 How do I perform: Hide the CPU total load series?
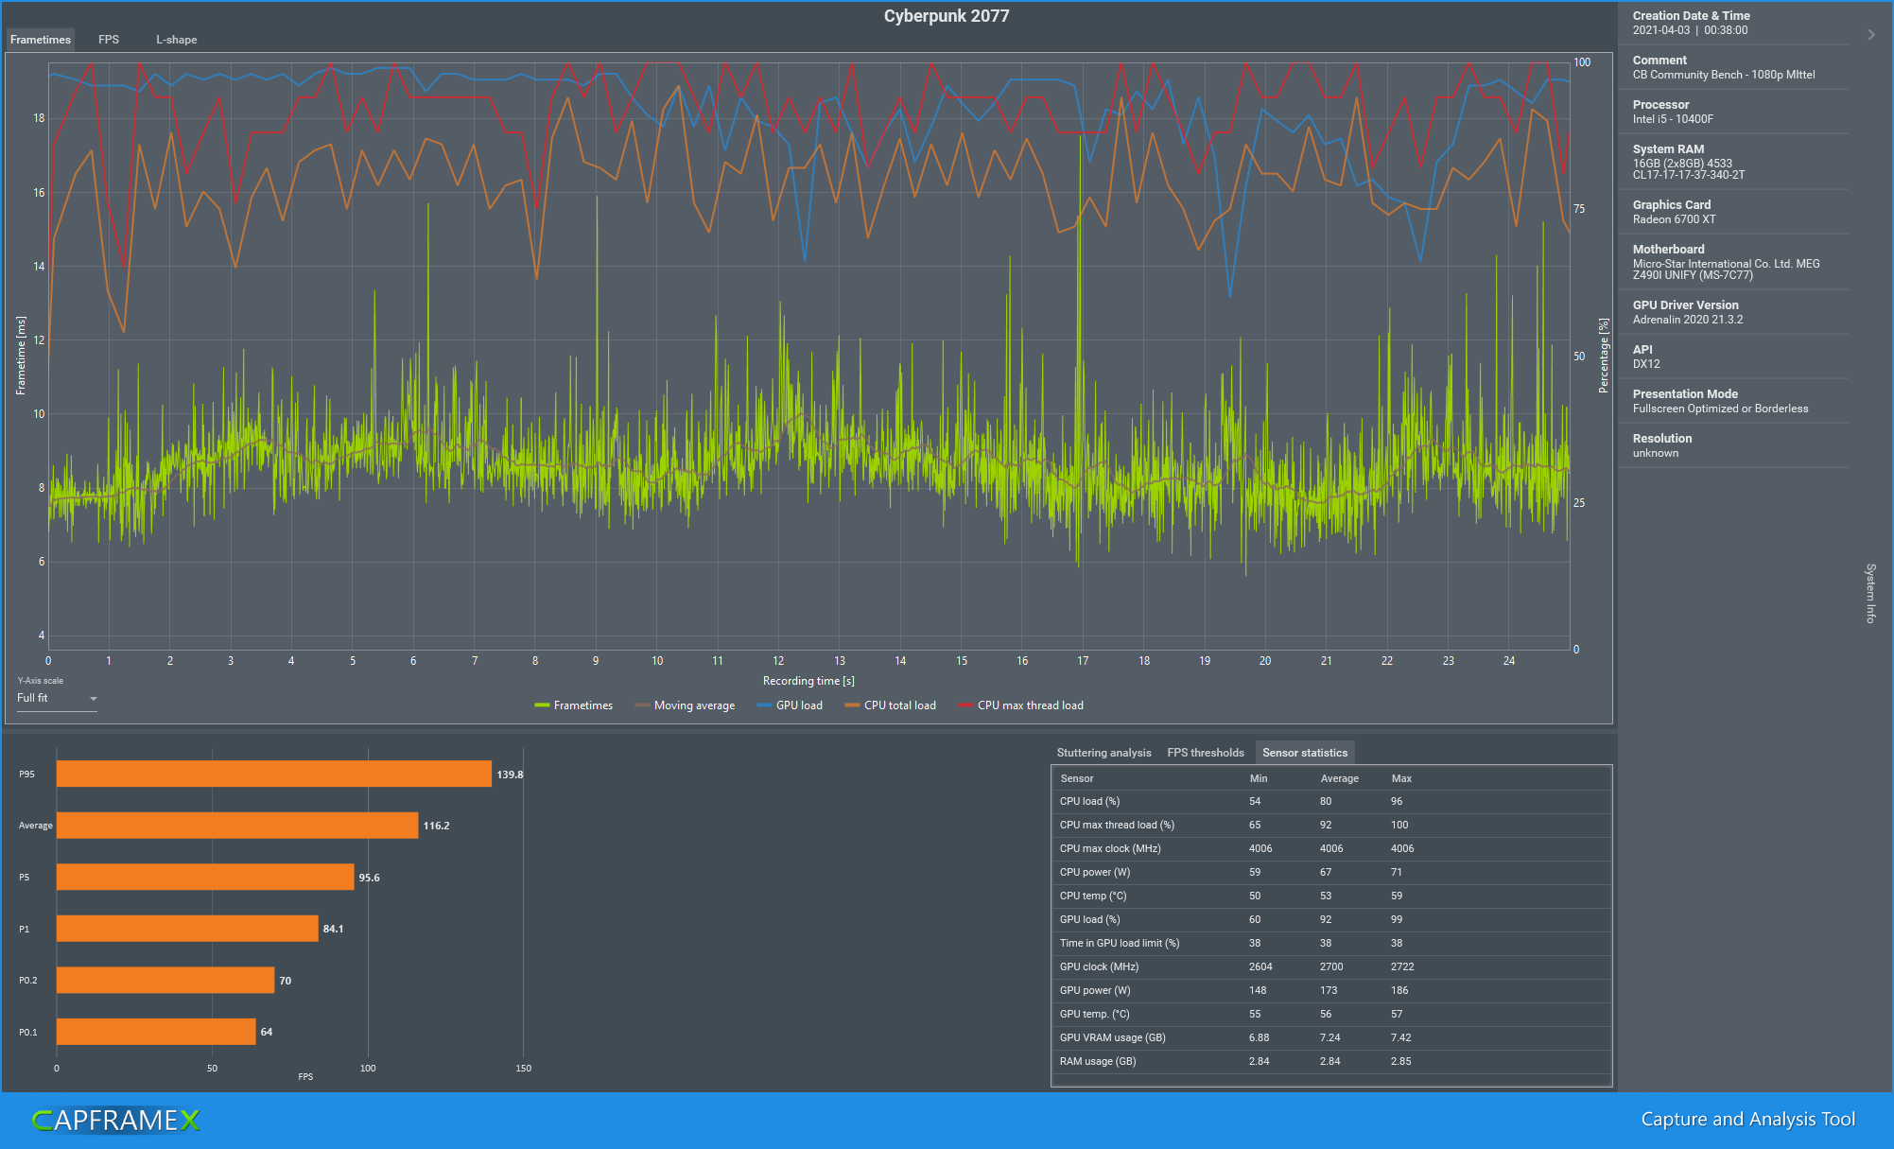(x=890, y=705)
